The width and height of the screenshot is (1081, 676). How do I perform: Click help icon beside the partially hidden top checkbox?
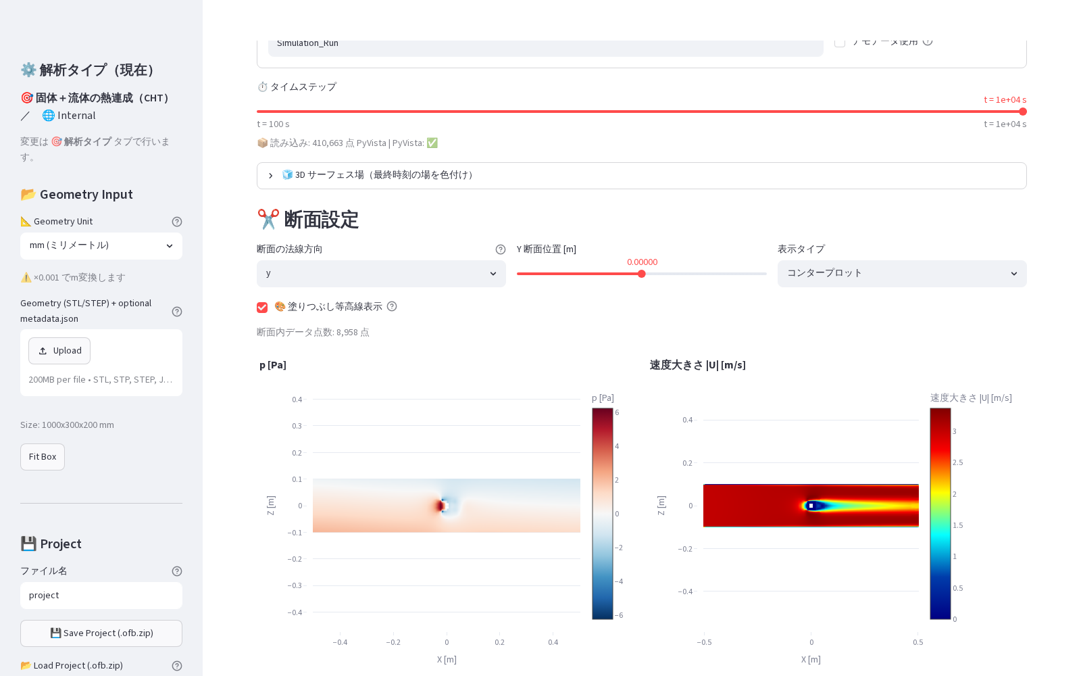tap(928, 42)
